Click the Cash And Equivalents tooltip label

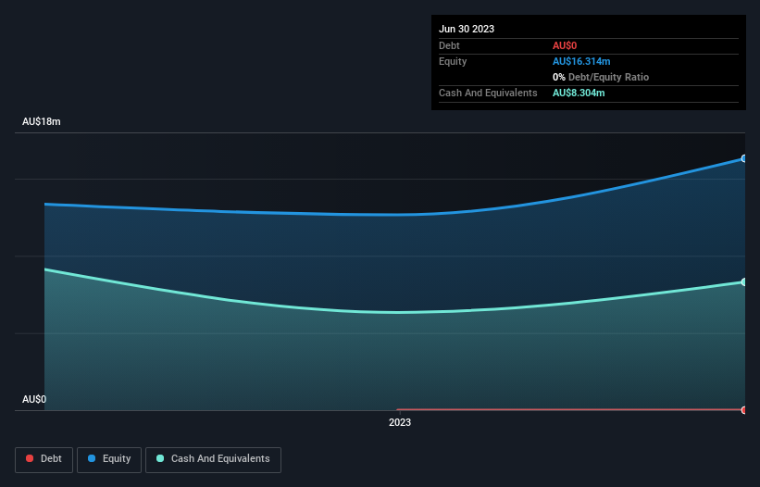pos(488,93)
